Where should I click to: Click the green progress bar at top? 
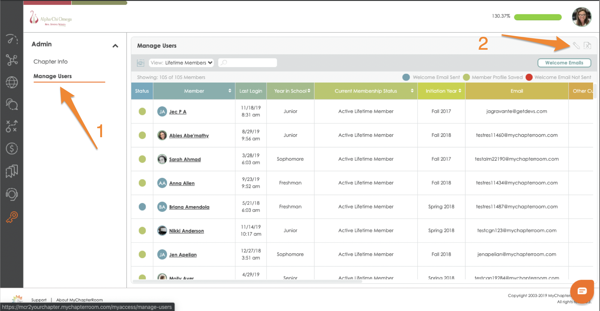pyautogui.click(x=538, y=17)
